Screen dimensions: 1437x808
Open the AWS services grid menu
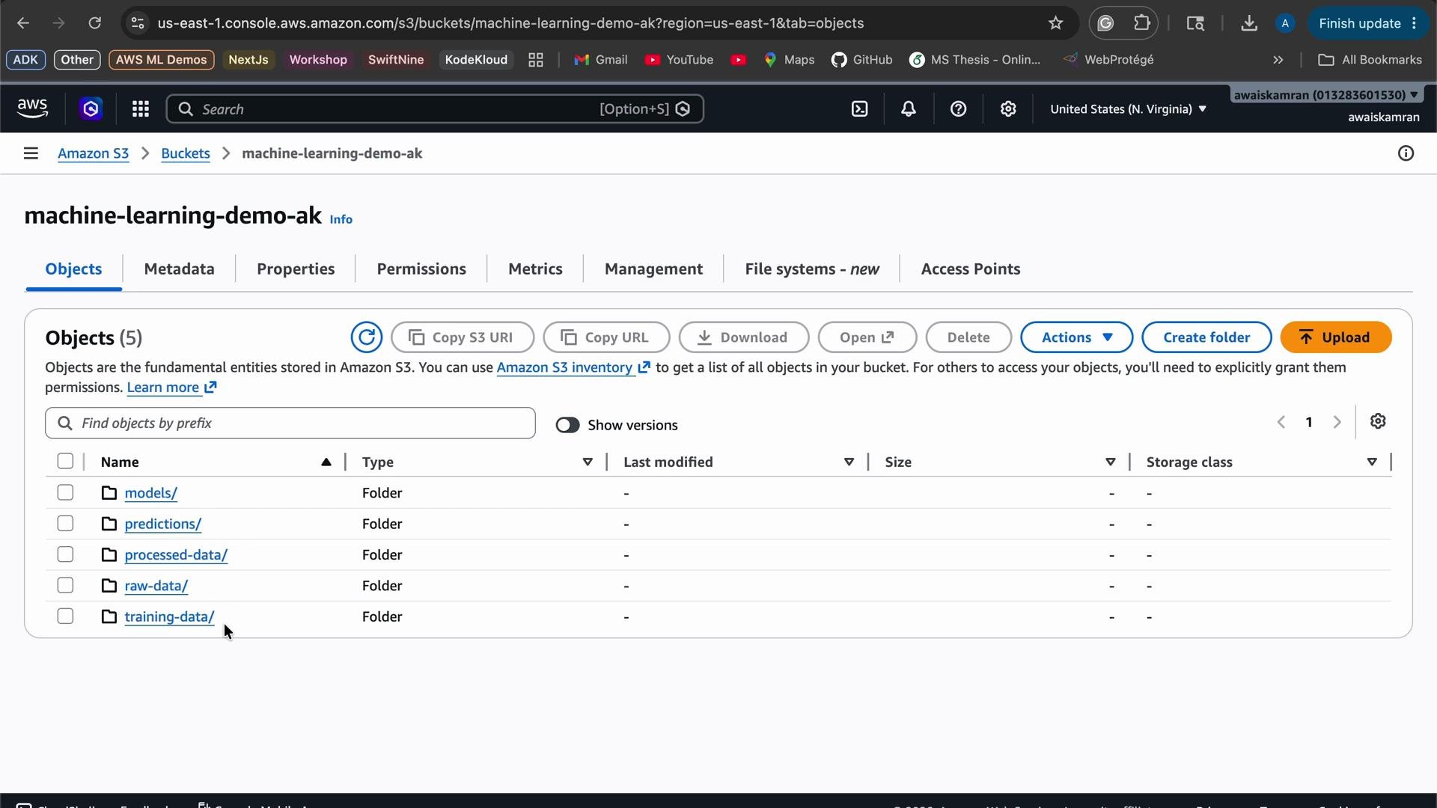tap(140, 109)
